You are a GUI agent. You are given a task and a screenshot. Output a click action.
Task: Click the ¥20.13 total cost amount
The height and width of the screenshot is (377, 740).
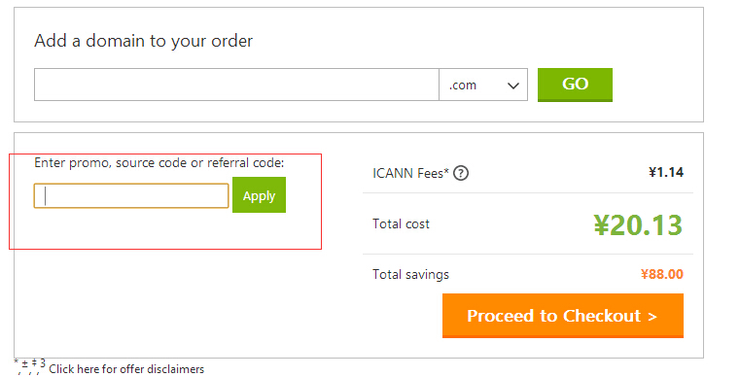pyautogui.click(x=638, y=224)
